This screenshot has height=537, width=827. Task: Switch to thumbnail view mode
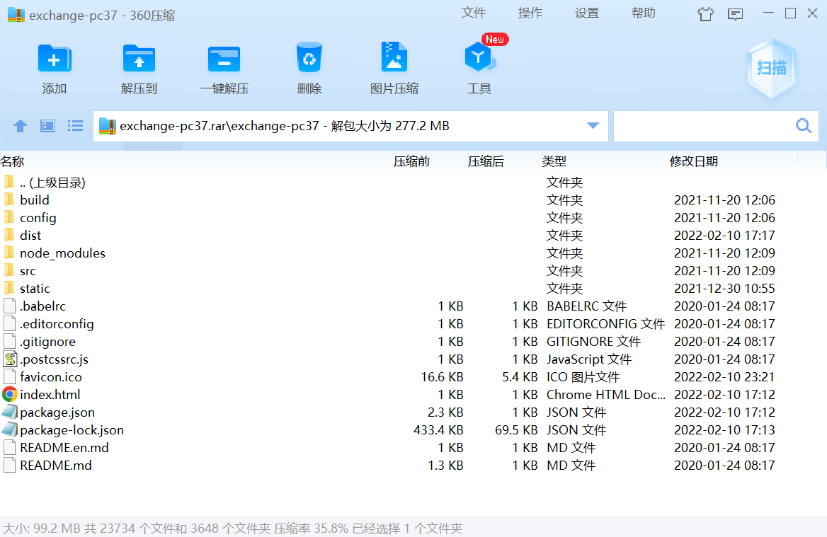(x=47, y=125)
